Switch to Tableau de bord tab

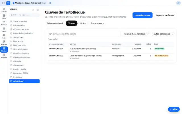pyautogui.click(x=55, y=23)
